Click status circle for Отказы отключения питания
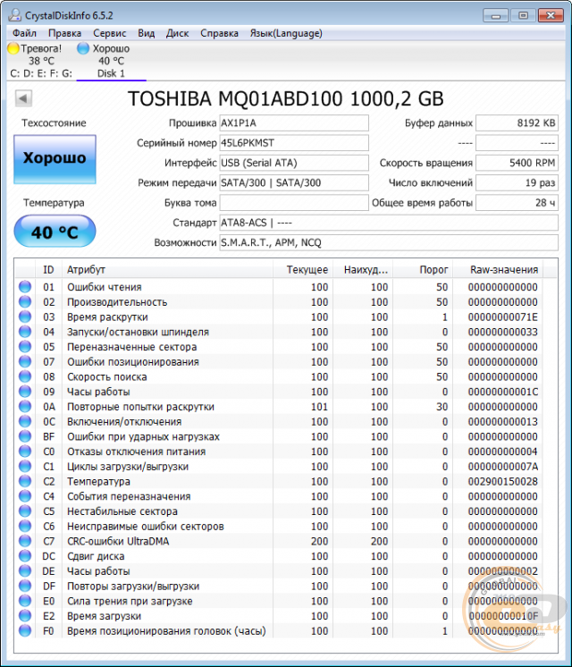This screenshot has height=667, width=572. (25, 451)
